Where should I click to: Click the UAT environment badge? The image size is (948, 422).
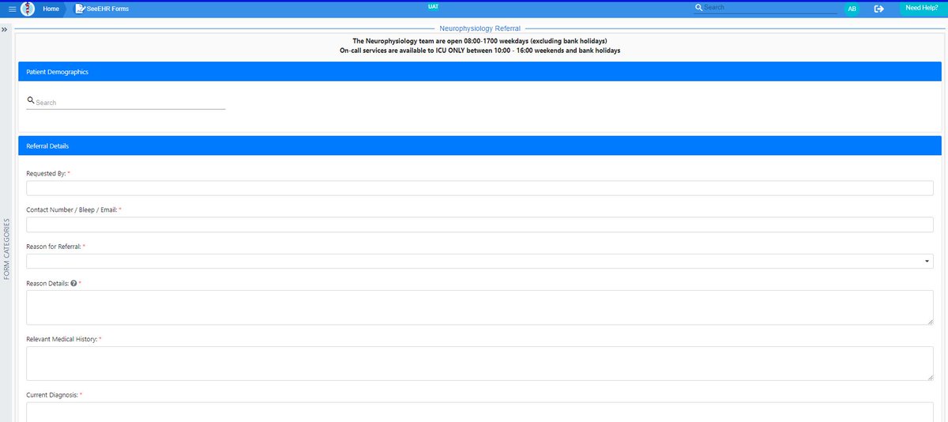point(433,6)
